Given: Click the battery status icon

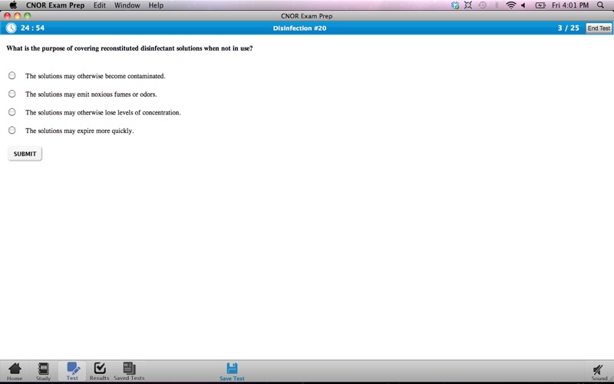Looking at the screenshot, I should click(x=540, y=5).
